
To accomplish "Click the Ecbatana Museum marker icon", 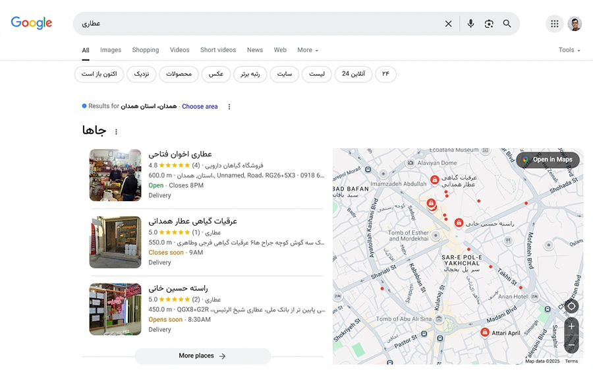I will click(486, 150).
